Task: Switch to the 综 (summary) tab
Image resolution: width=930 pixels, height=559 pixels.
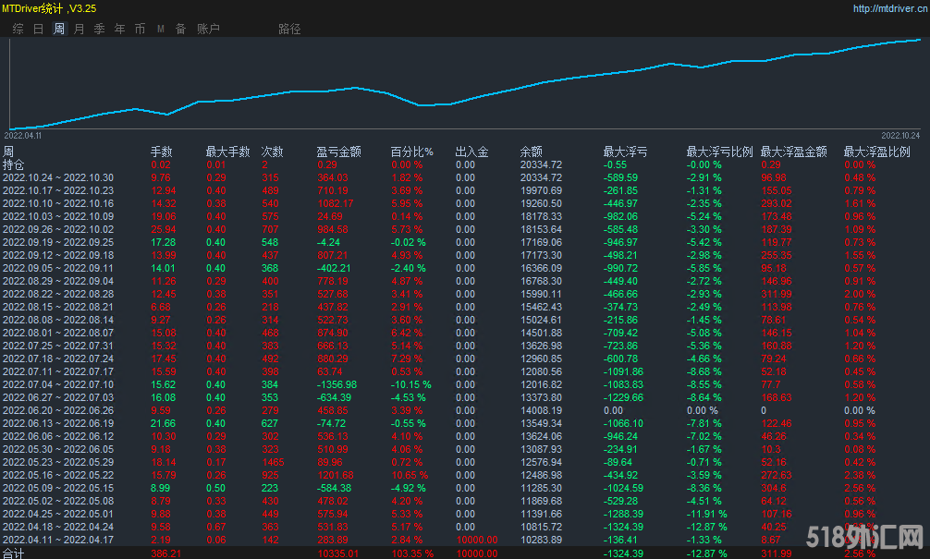Action: 18,29
